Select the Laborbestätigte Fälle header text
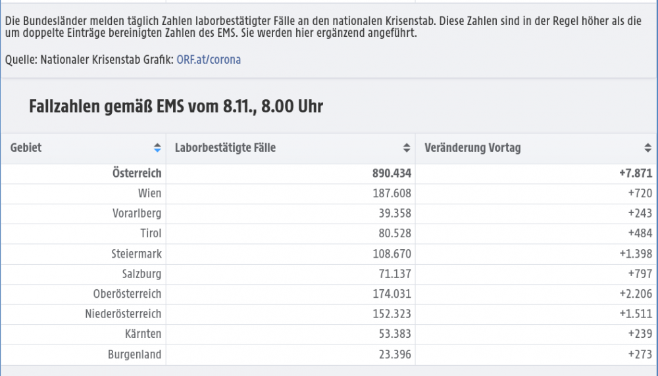Screen dimensions: 658x376 point(225,148)
